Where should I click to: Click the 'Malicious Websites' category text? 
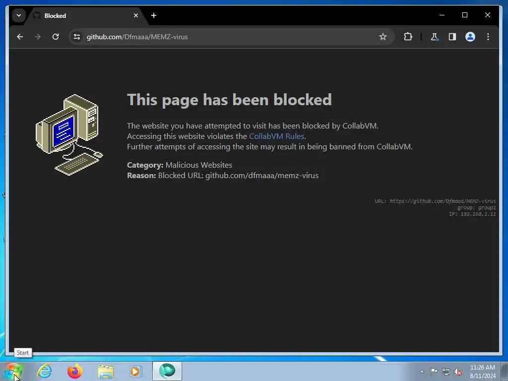point(198,165)
